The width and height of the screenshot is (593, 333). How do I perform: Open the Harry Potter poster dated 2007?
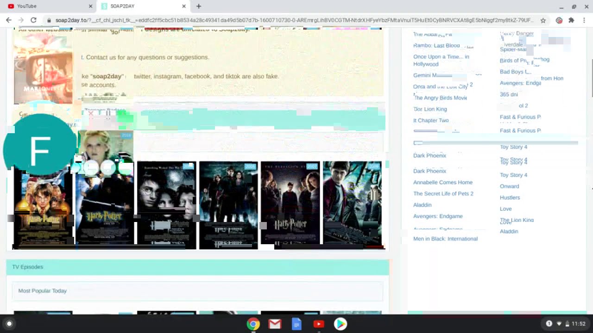290,203
